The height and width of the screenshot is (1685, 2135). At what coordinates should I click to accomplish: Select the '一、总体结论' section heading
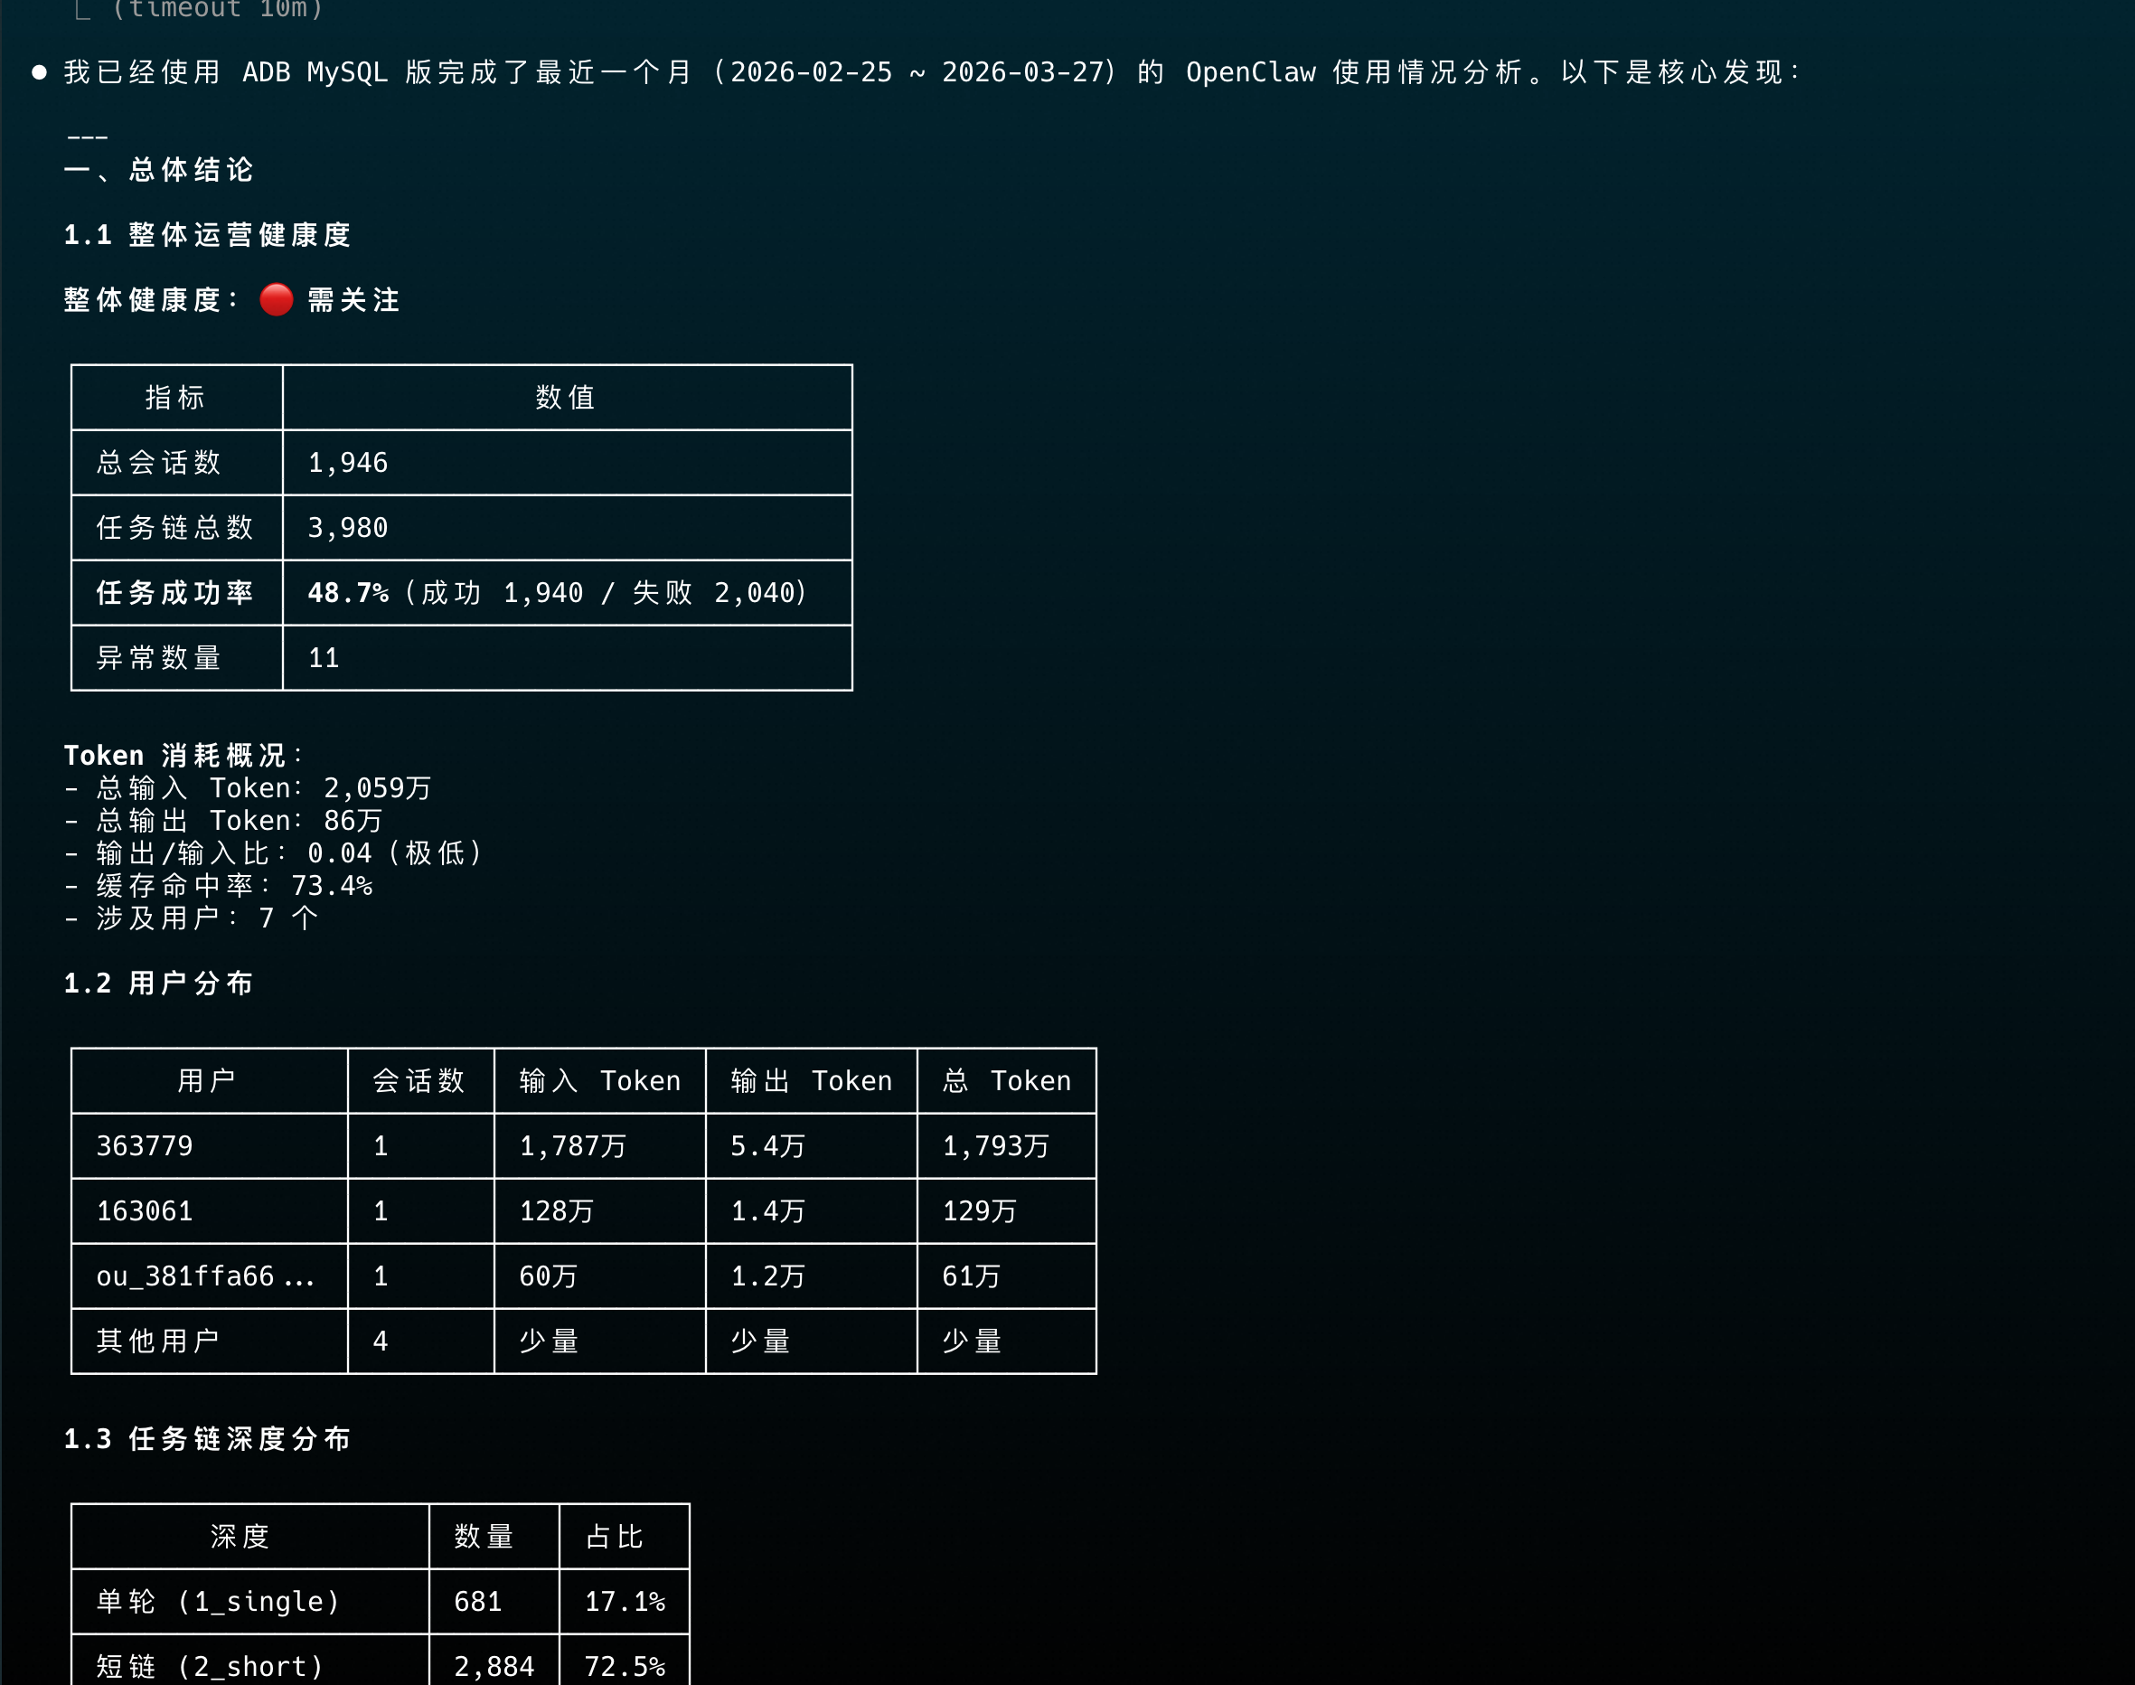coord(159,170)
